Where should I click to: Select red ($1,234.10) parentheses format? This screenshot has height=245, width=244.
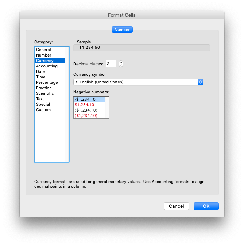(89, 116)
